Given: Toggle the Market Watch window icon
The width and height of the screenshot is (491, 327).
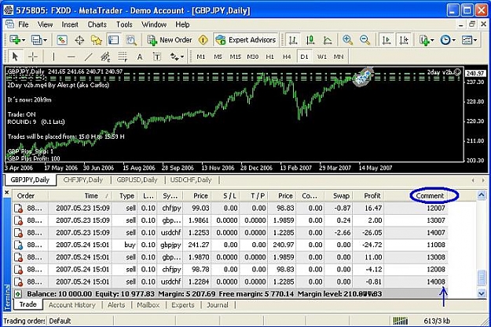Looking at the screenshot, I should click(62, 40).
